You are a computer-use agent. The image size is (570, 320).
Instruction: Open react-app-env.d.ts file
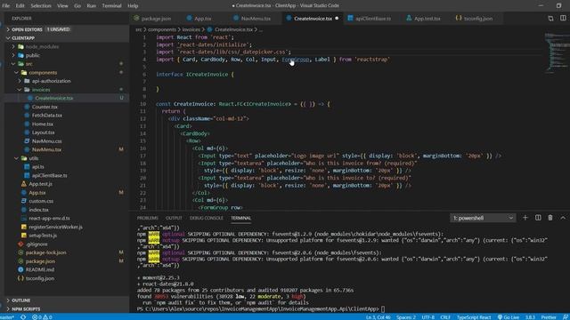click(x=49, y=219)
